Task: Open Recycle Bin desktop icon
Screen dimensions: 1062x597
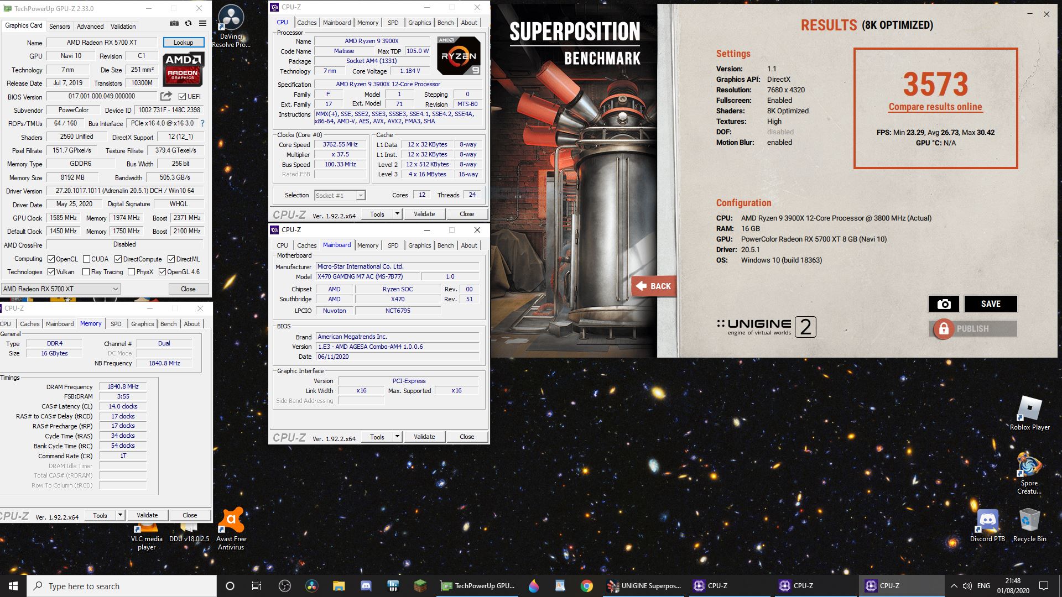Action: point(1029,525)
